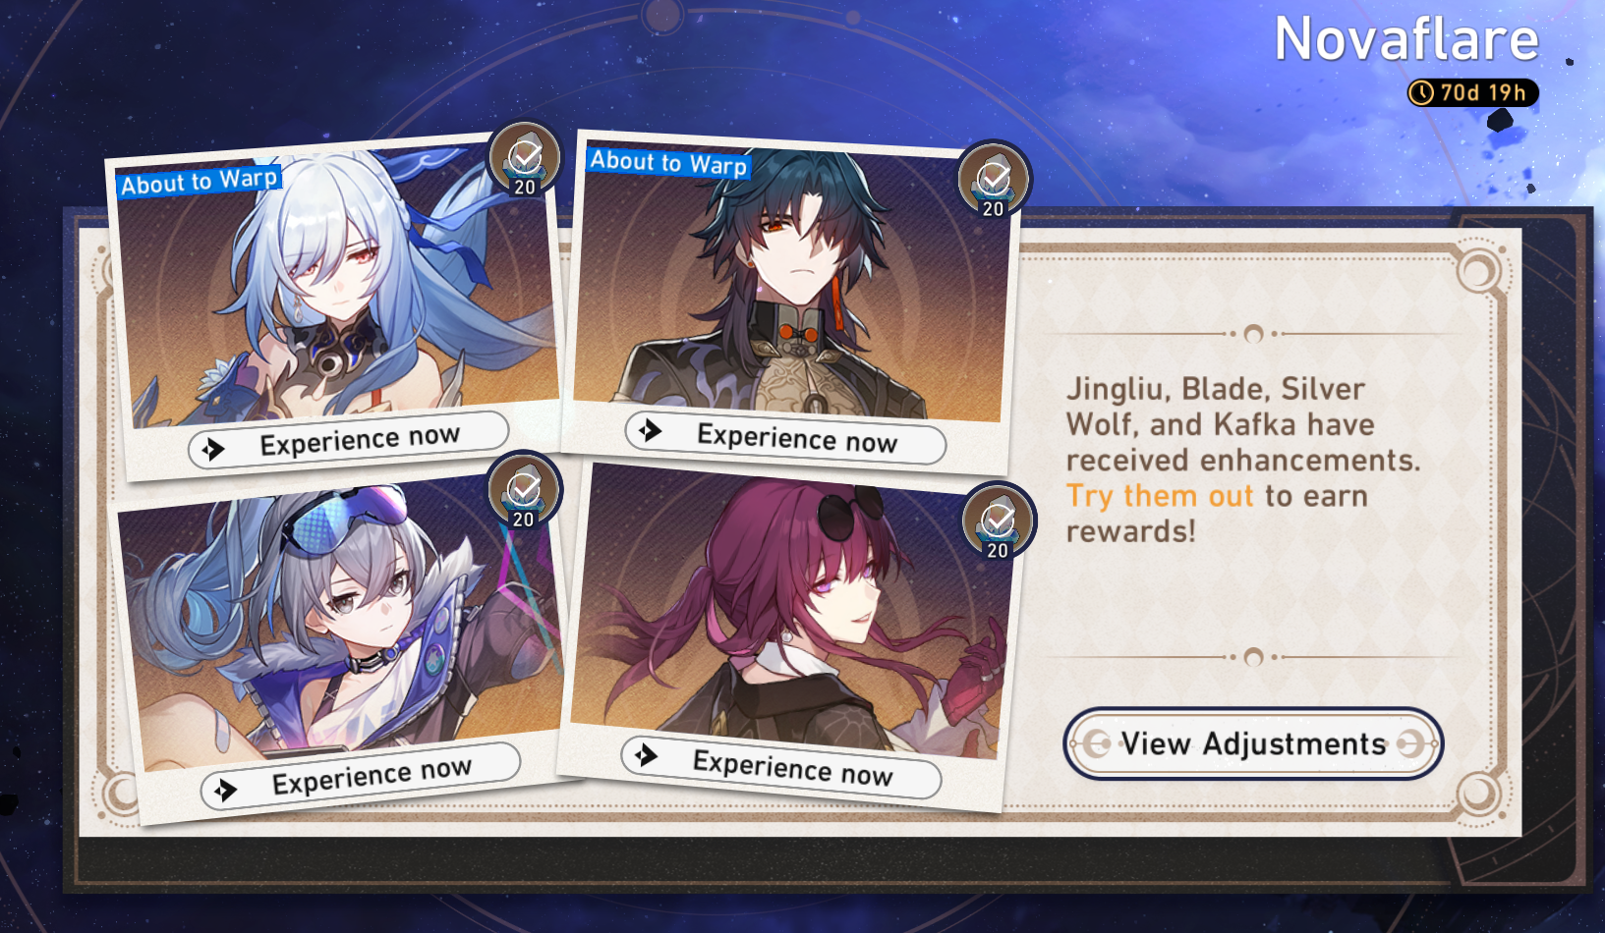Screen dimensions: 1605x933
Task: Open the View Adjustments button
Action: 1253,743
